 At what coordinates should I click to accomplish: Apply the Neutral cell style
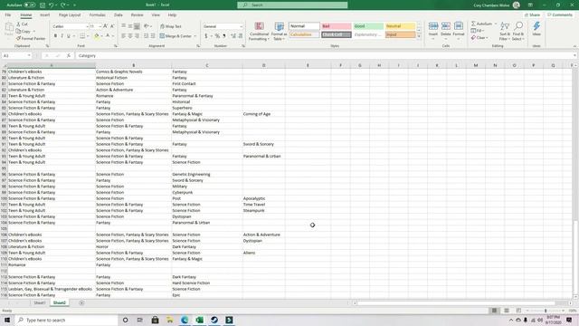coord(400,26)
